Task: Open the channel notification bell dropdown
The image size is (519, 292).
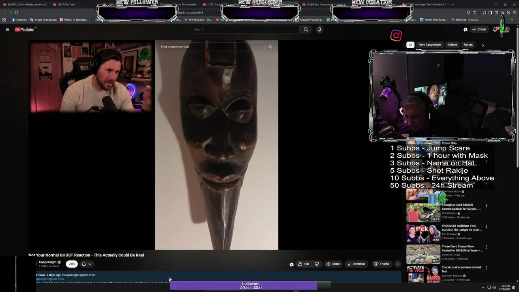Action: coord(87,264)
